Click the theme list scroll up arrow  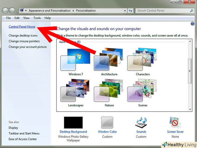pyautogui.click(x=190, y=41)
